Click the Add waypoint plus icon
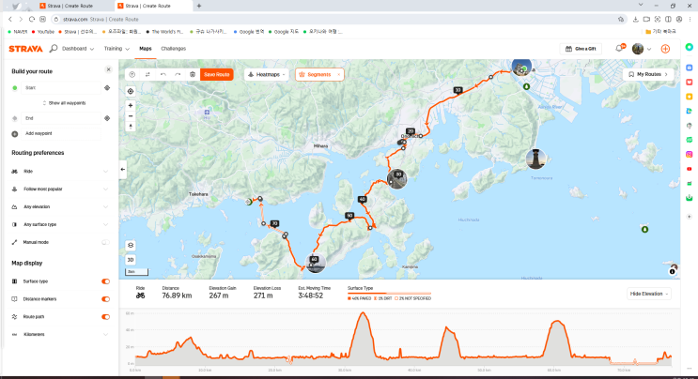The image size is (698, 379). pyautogui.click(x=15, y=134)
